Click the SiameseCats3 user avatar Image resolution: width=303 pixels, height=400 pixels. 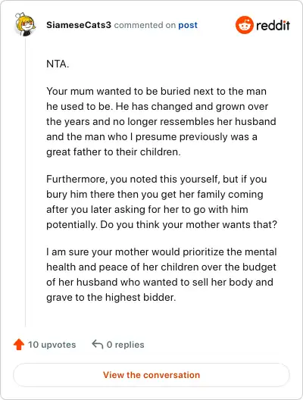(25, 24)
